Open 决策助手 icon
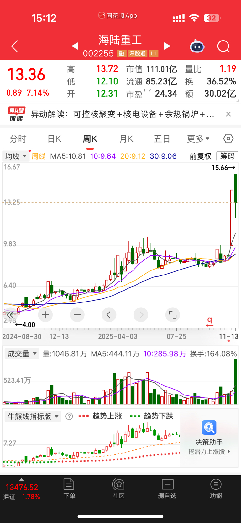Viewport: 241px width, 523px height. (x=209, y=428)
